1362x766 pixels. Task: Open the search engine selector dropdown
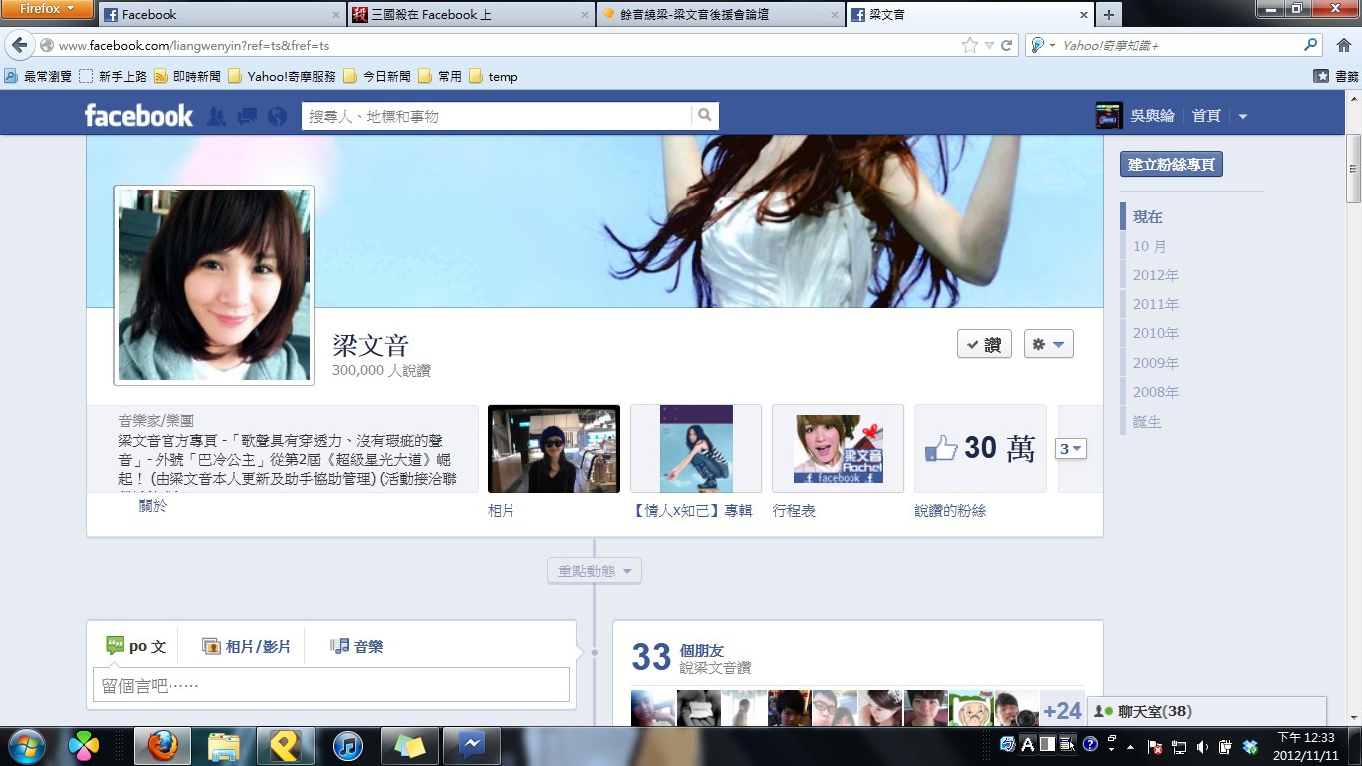click(x=1040, y=45)
